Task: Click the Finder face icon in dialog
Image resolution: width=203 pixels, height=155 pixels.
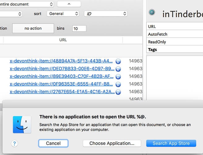Action: click(x=22, y=125)
